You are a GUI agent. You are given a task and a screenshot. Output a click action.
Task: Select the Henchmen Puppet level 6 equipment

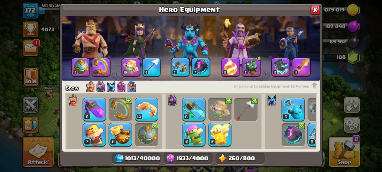pos(293,109)
